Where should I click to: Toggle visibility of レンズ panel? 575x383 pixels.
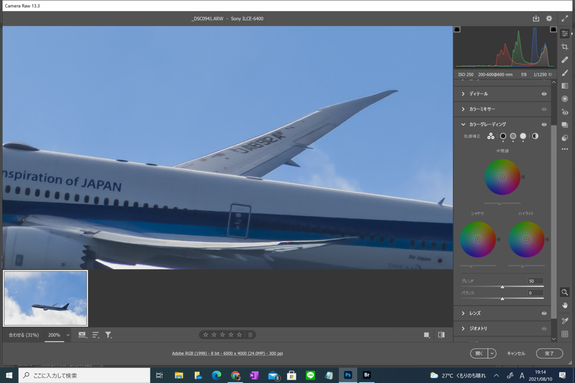coord(544,313)
